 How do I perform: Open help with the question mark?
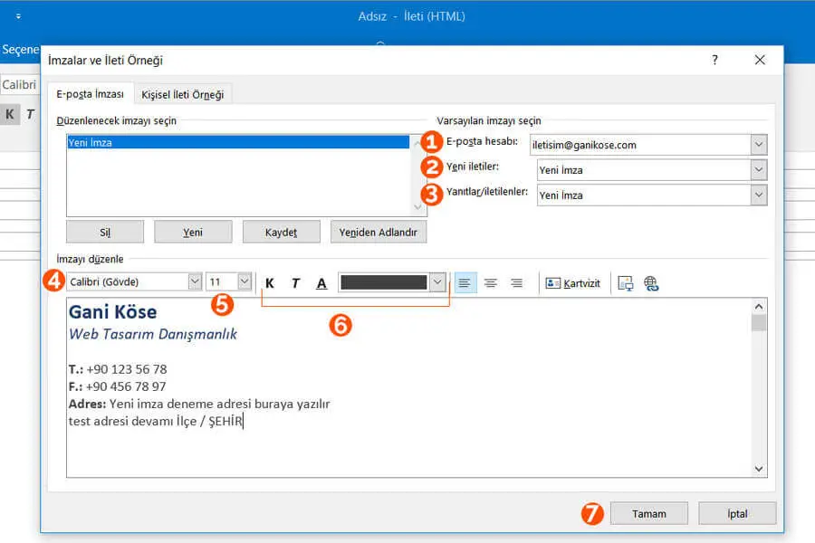coord(715,60)
